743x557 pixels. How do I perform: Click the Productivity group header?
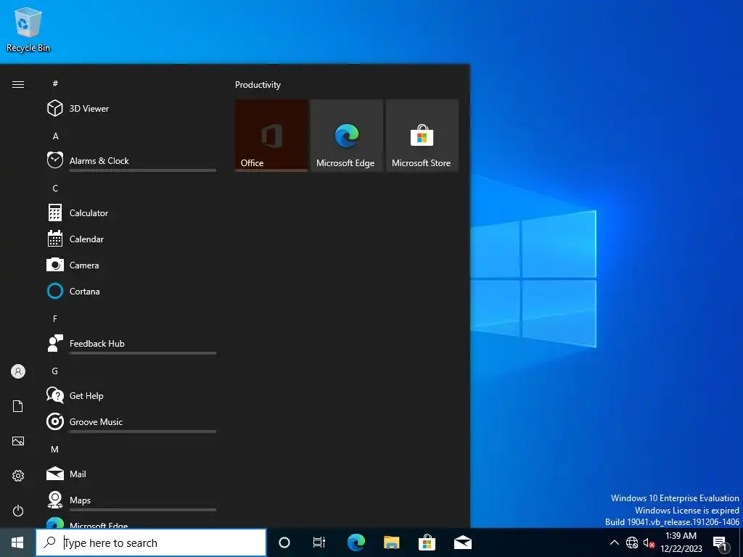[x=258, y=85]
